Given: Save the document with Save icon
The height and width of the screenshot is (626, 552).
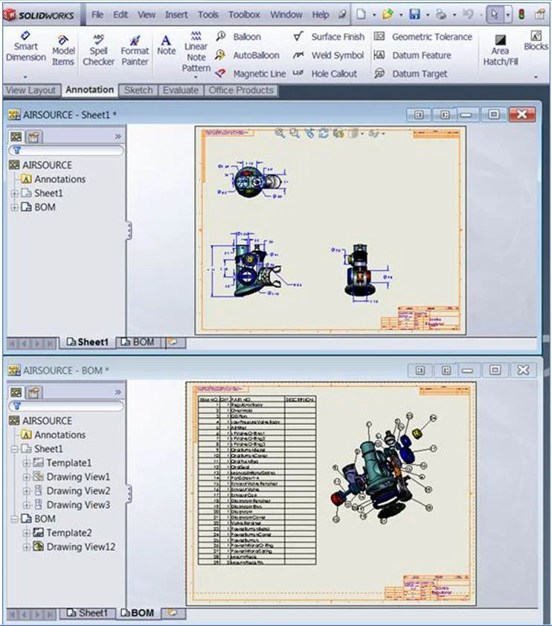Looking at the screenshot, I should 415,14.
